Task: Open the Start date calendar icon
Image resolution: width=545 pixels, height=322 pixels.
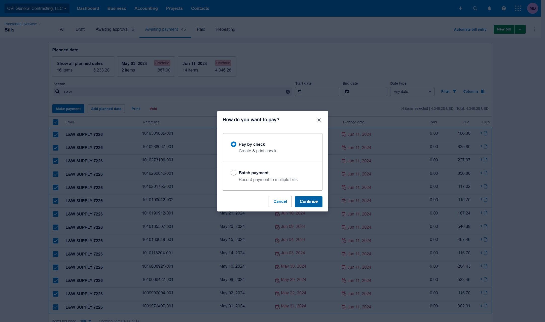Action: click(x=300, y=91)
